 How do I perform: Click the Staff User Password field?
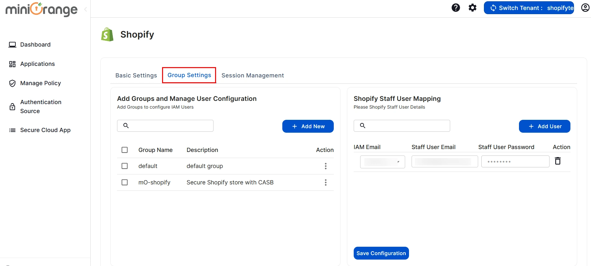(515, 162)
